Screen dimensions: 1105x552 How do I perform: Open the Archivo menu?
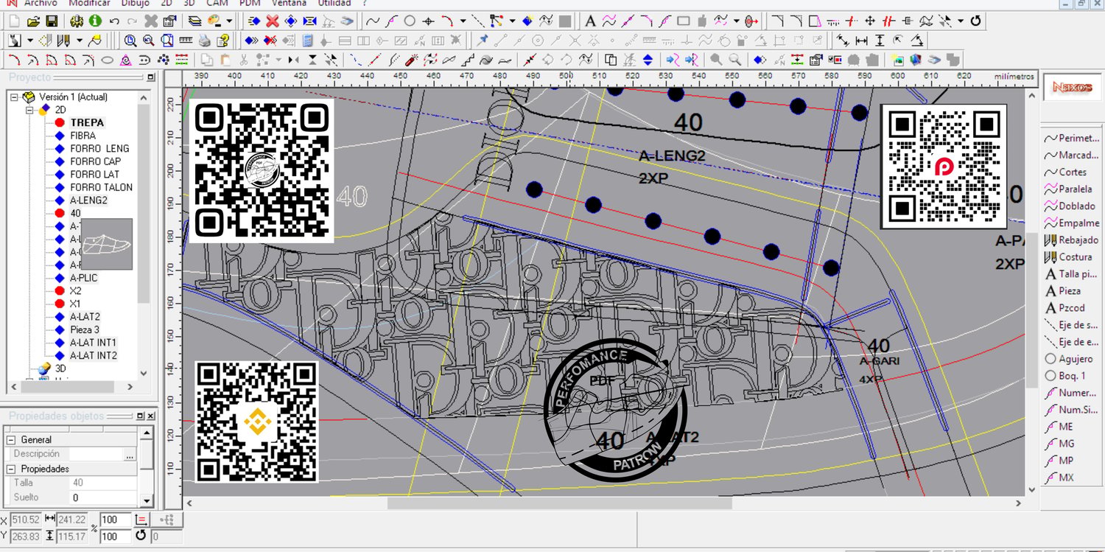41,4
